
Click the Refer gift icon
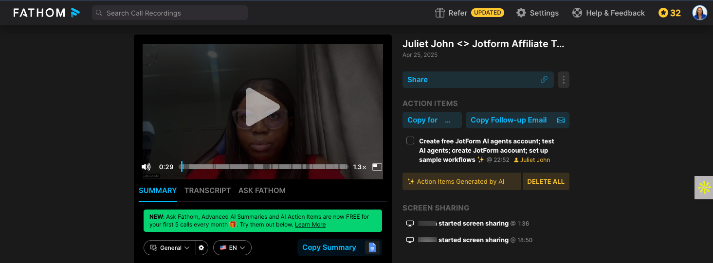[440, 13]
